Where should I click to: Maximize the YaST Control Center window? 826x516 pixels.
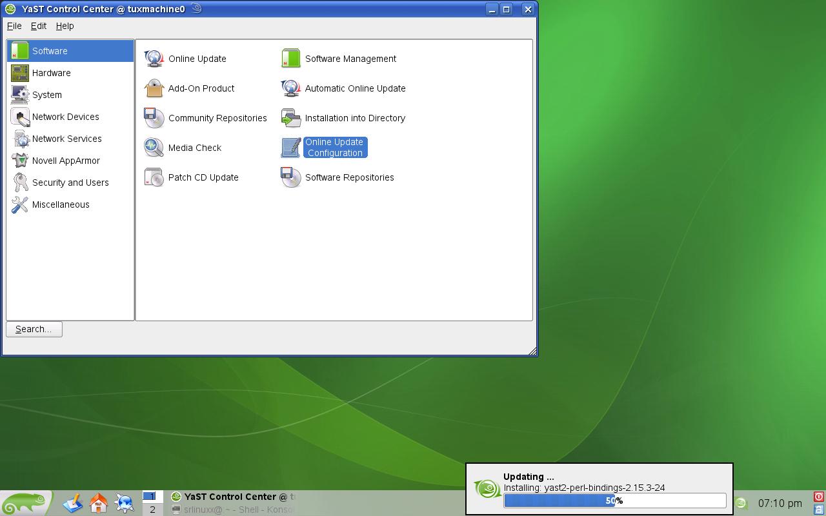click(507, 9)
